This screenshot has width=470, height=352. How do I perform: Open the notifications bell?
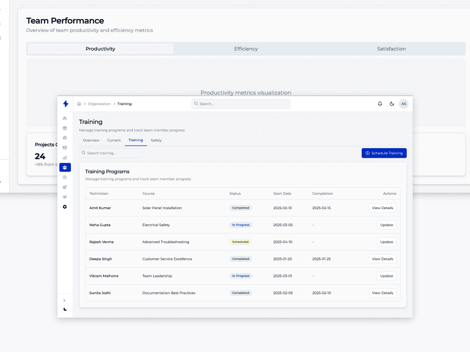click(x=380, y=104)
